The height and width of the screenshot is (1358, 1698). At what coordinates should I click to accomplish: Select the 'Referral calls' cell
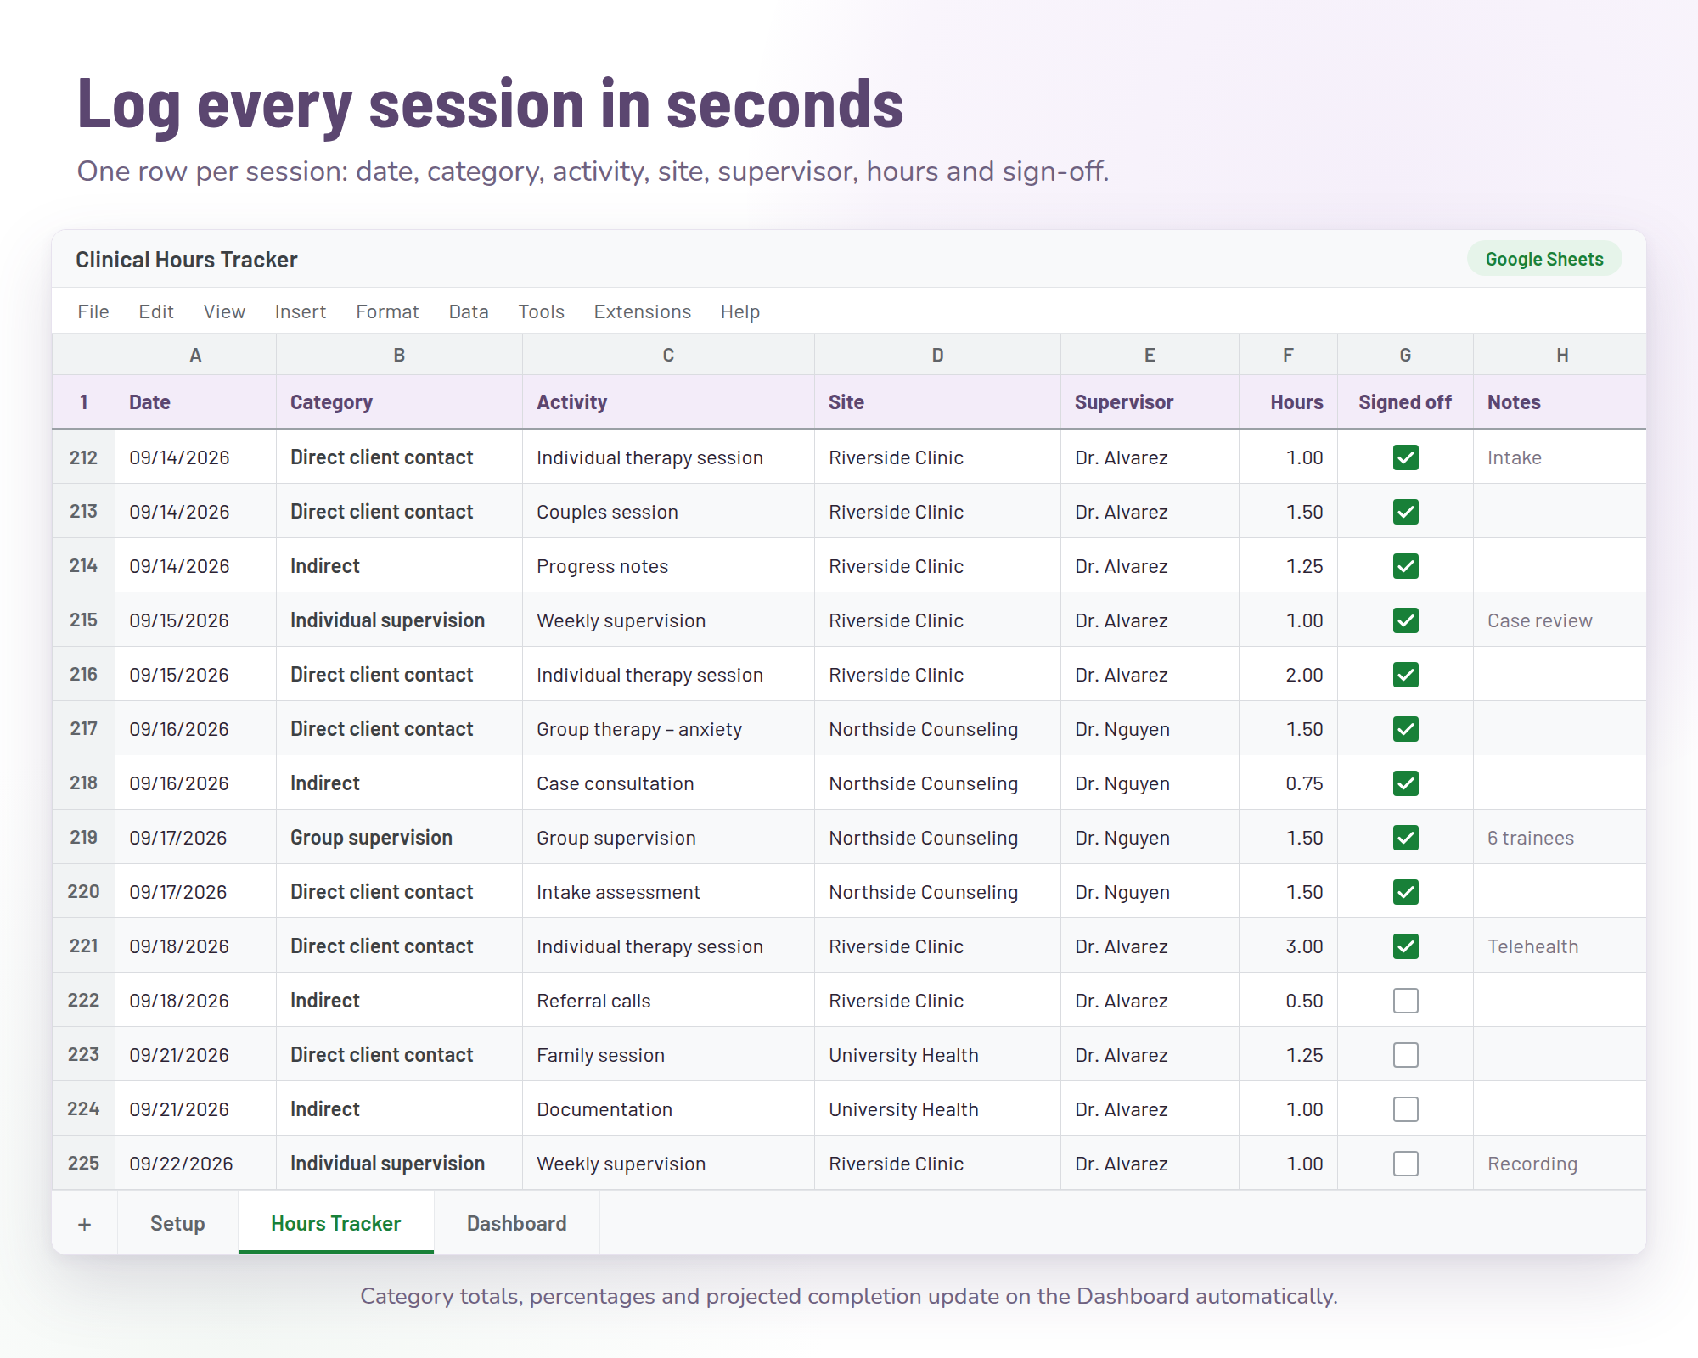[x=668, y=1001]
